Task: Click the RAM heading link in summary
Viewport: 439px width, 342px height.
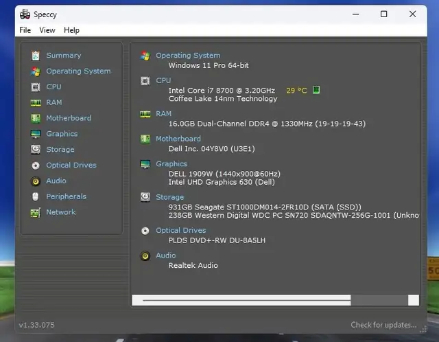Action: point(163,113)
